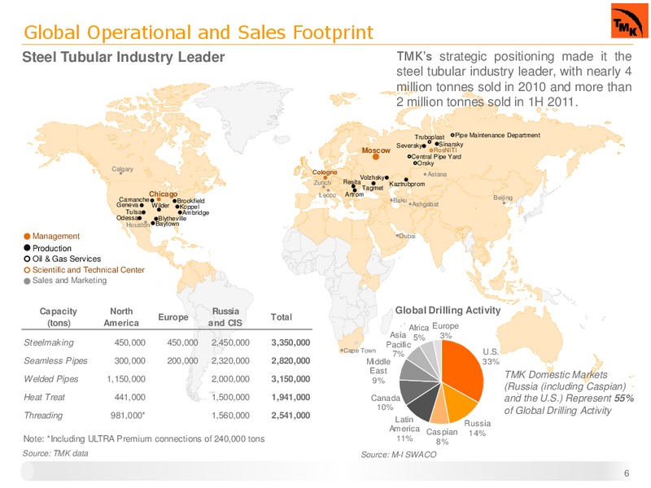Click the '981,000*' Threading cell
The width and height of the screenshot is (651, 488).
click(x=128, y=416)
